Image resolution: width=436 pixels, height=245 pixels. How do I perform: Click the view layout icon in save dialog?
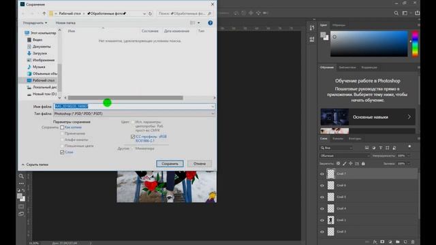[x=192, y=22]
